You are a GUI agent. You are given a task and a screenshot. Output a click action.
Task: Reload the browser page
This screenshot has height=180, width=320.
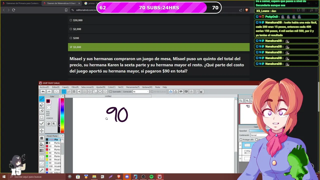13,10
